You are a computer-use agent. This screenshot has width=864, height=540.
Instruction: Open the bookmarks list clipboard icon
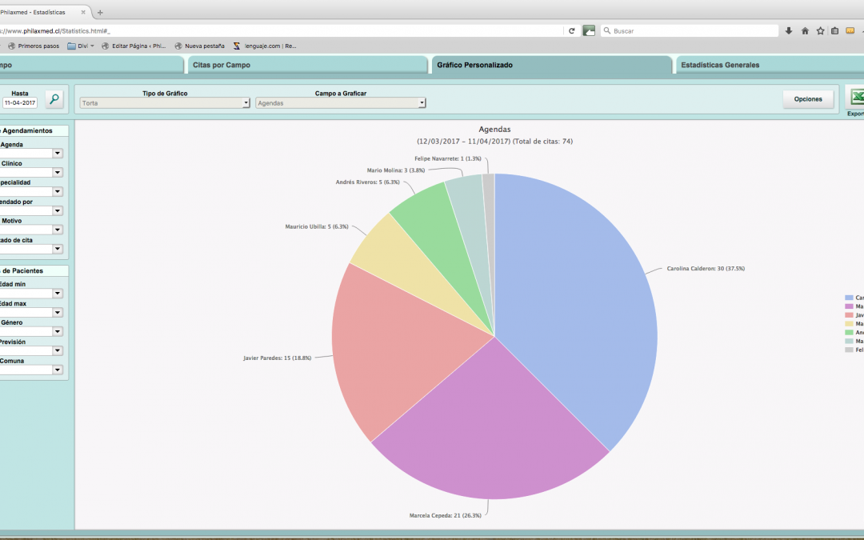click(834, 31)
